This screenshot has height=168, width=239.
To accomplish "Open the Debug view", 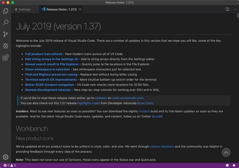I will pos(6,46).
